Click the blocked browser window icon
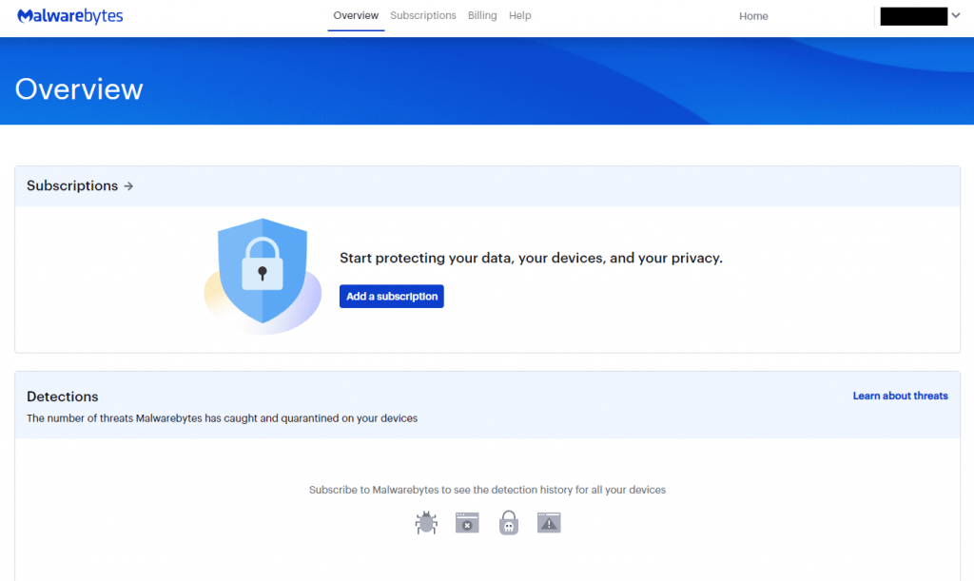Image resolution: width=974 pixels, height=581 pixels. click(467, 523)
